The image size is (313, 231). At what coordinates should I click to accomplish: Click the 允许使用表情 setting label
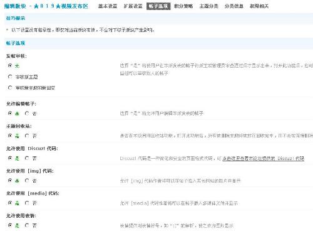coord(21,216)
